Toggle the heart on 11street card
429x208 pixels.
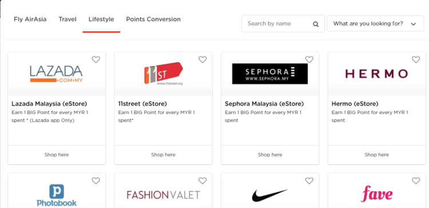tap(202, 59)
